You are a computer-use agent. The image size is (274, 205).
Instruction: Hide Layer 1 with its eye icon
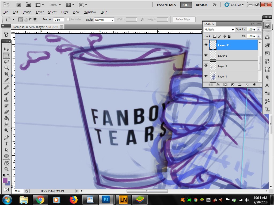click(x=206, y=76)
